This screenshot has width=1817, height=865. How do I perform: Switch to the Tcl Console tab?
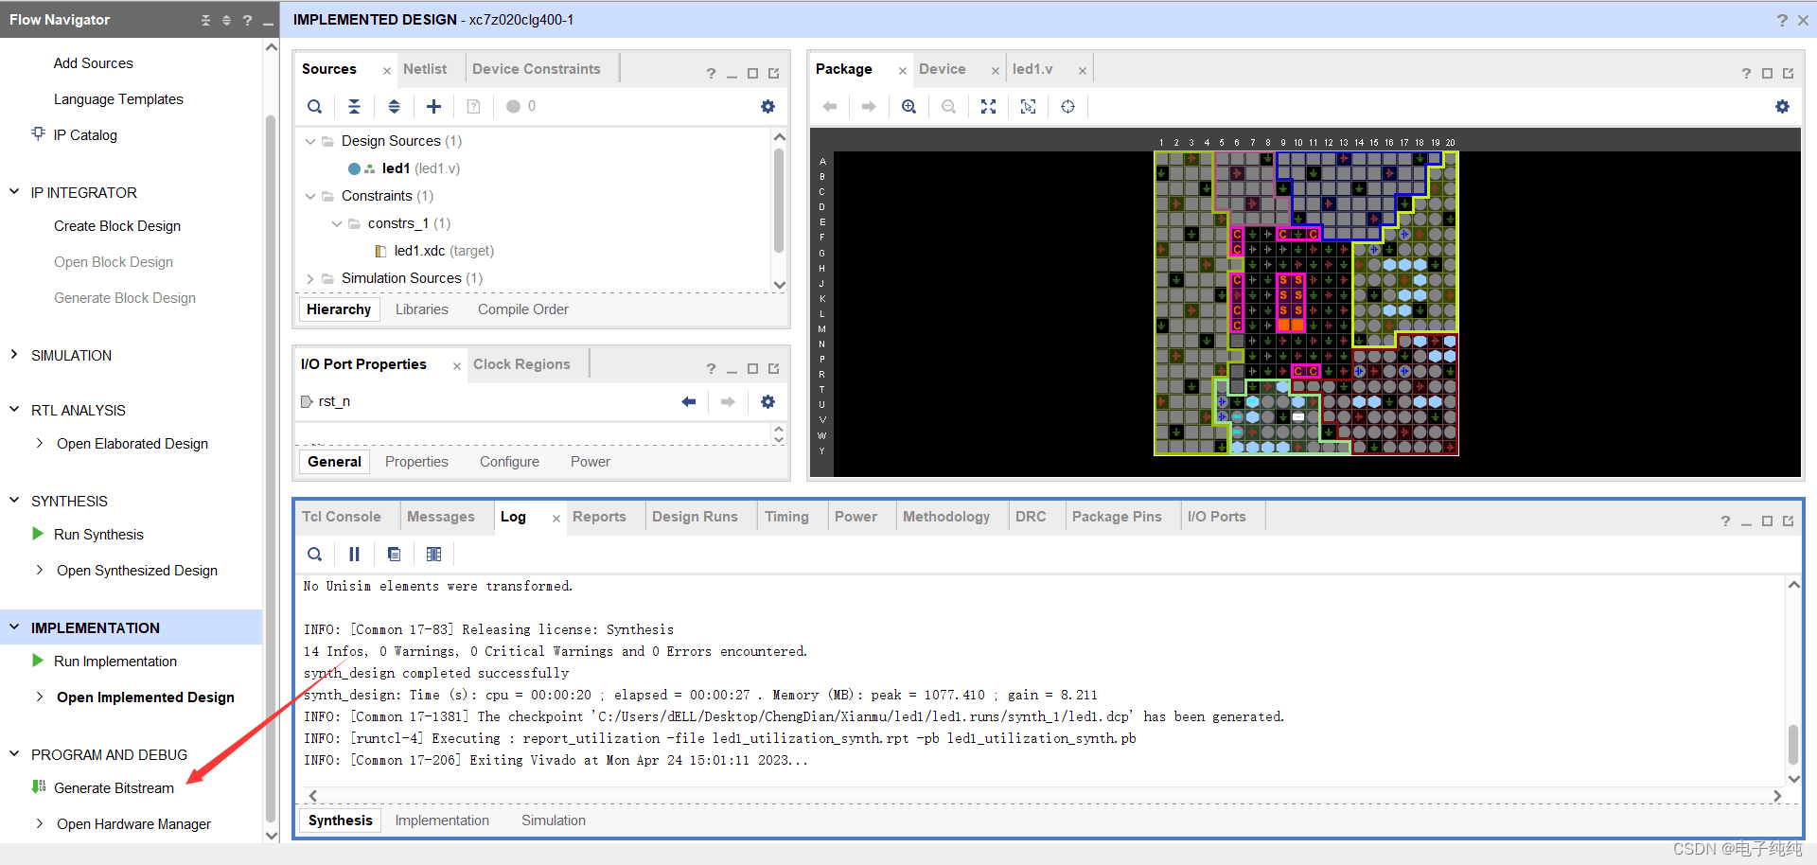[x=342, y=517]
